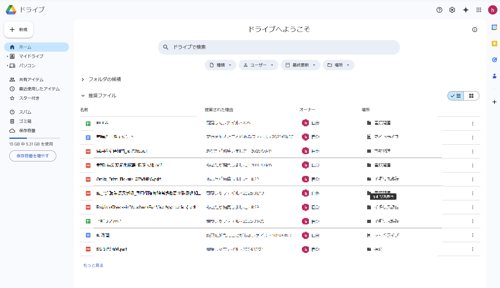Viewport: 500px width, 288px height.
Task: Open the Contacts side panel
Action: point(494,76)
